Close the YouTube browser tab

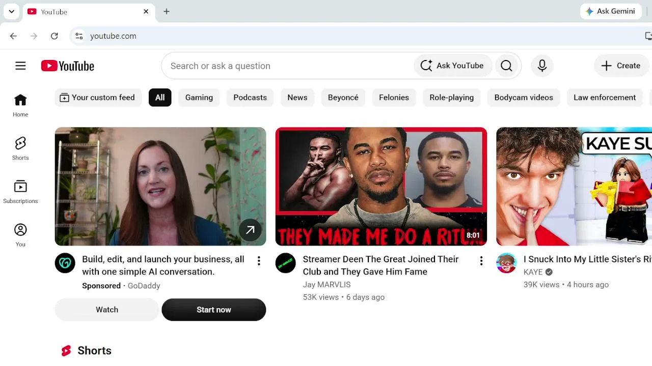pos(146,11)
